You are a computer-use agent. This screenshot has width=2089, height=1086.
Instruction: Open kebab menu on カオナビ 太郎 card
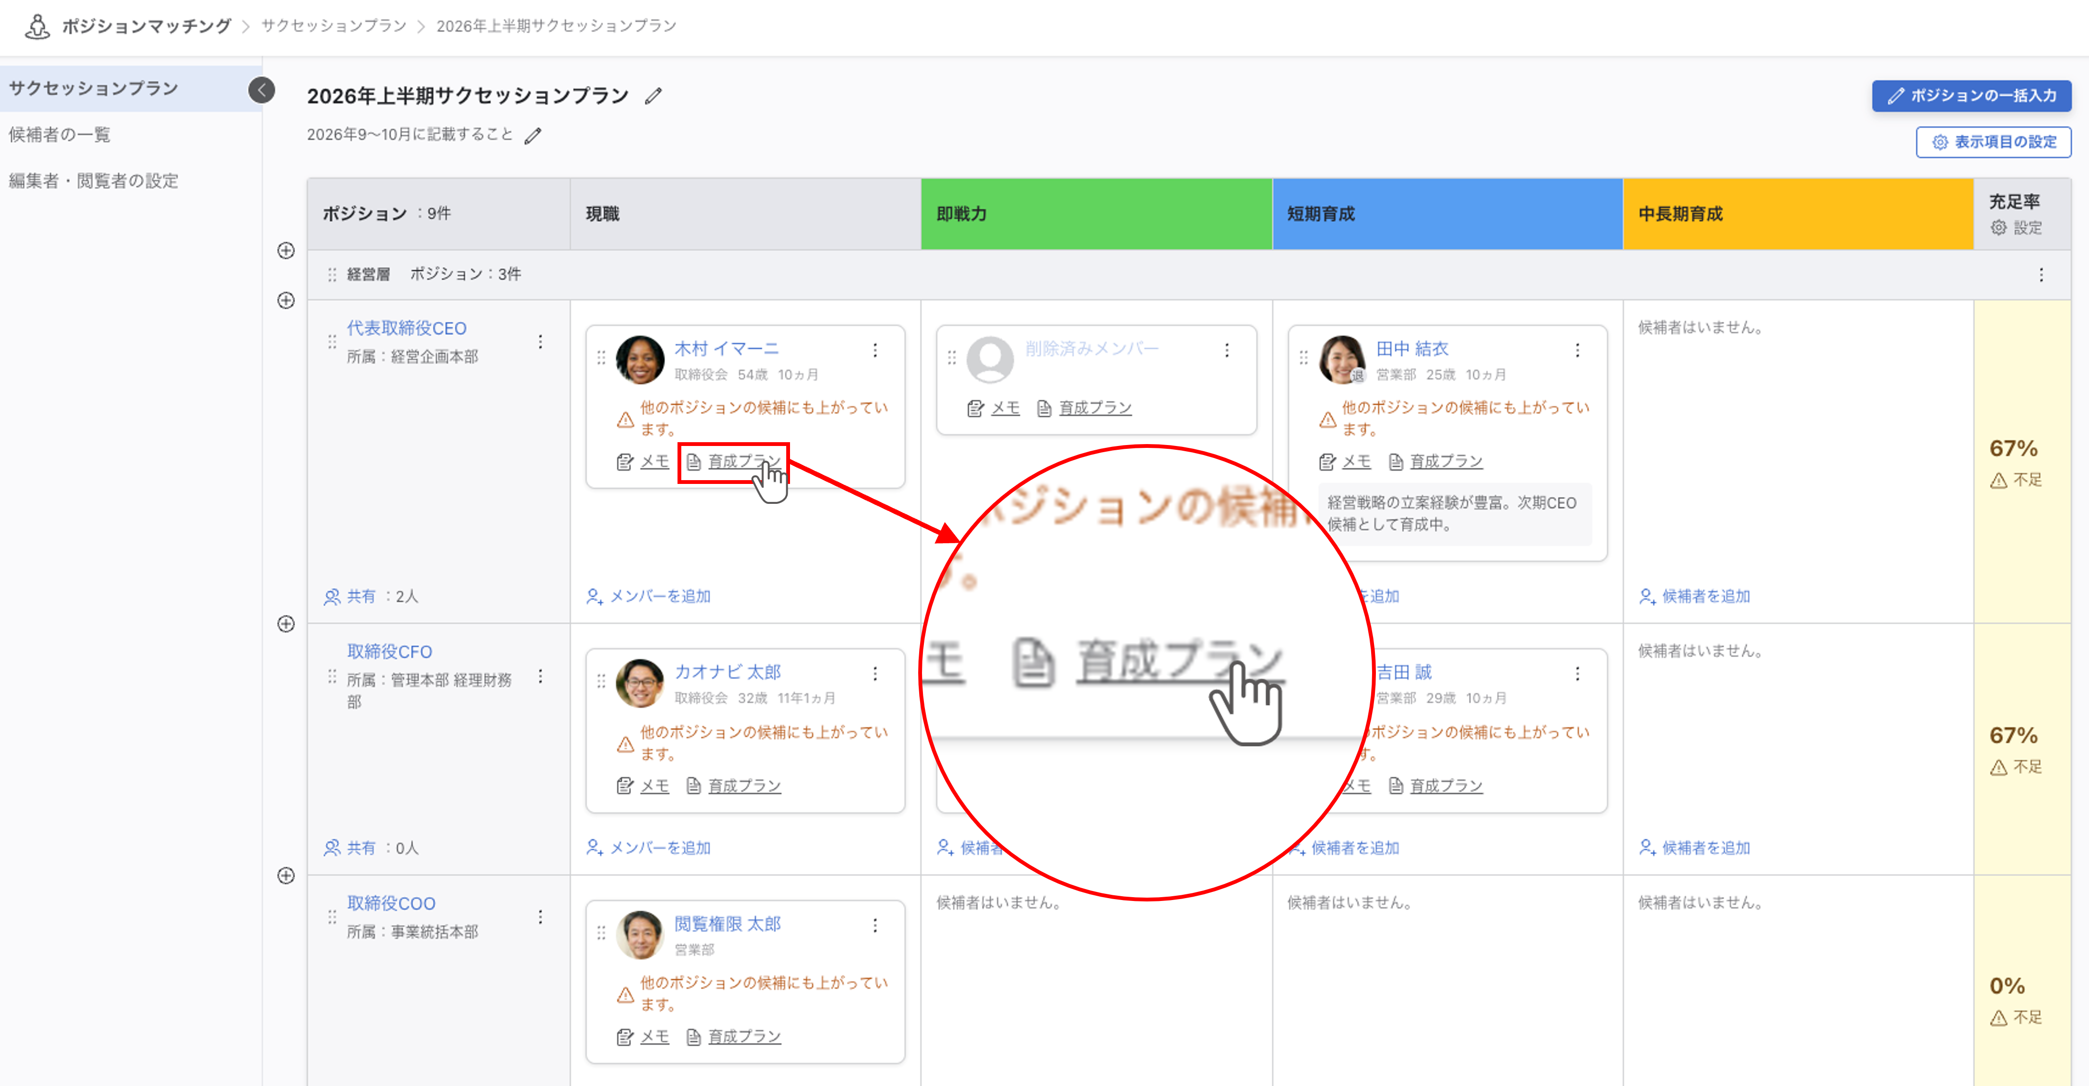[875, 674]
